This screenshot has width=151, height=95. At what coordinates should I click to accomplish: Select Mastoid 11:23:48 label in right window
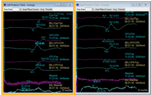pos(135,75)
